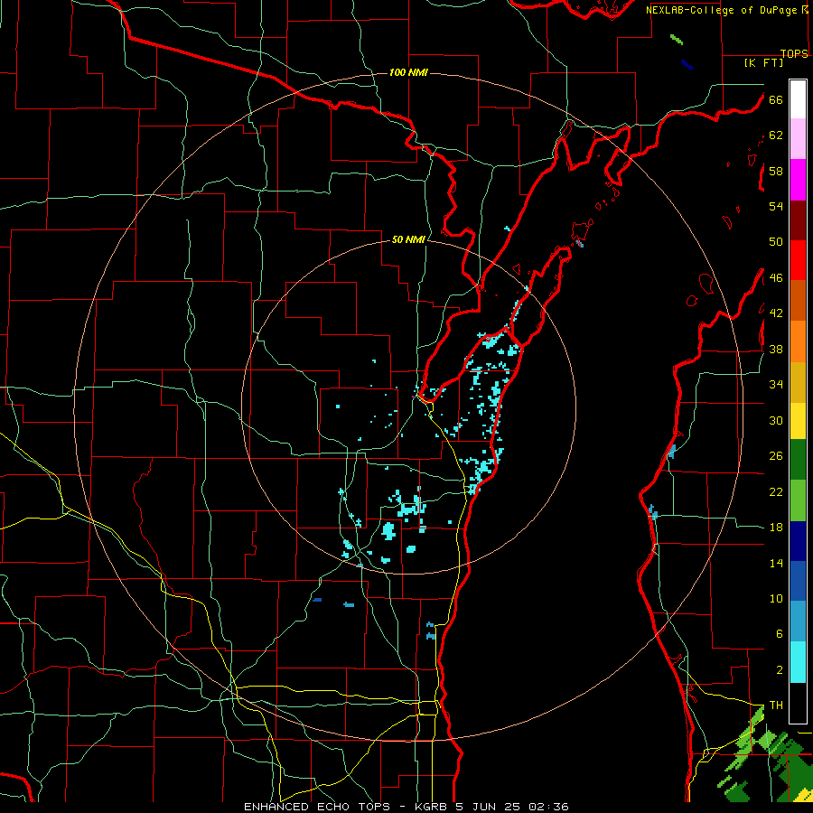The height and width of the screenshot is (813, 813).
Task: Click the 54 value on the legend
Action: tap(776, 206)
